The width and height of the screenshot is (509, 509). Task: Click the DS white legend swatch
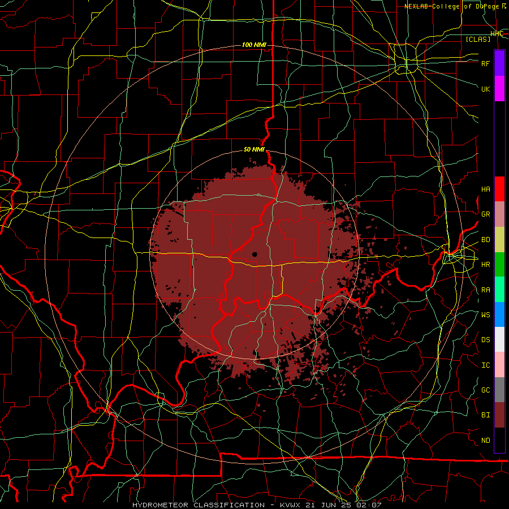point(499,339)
